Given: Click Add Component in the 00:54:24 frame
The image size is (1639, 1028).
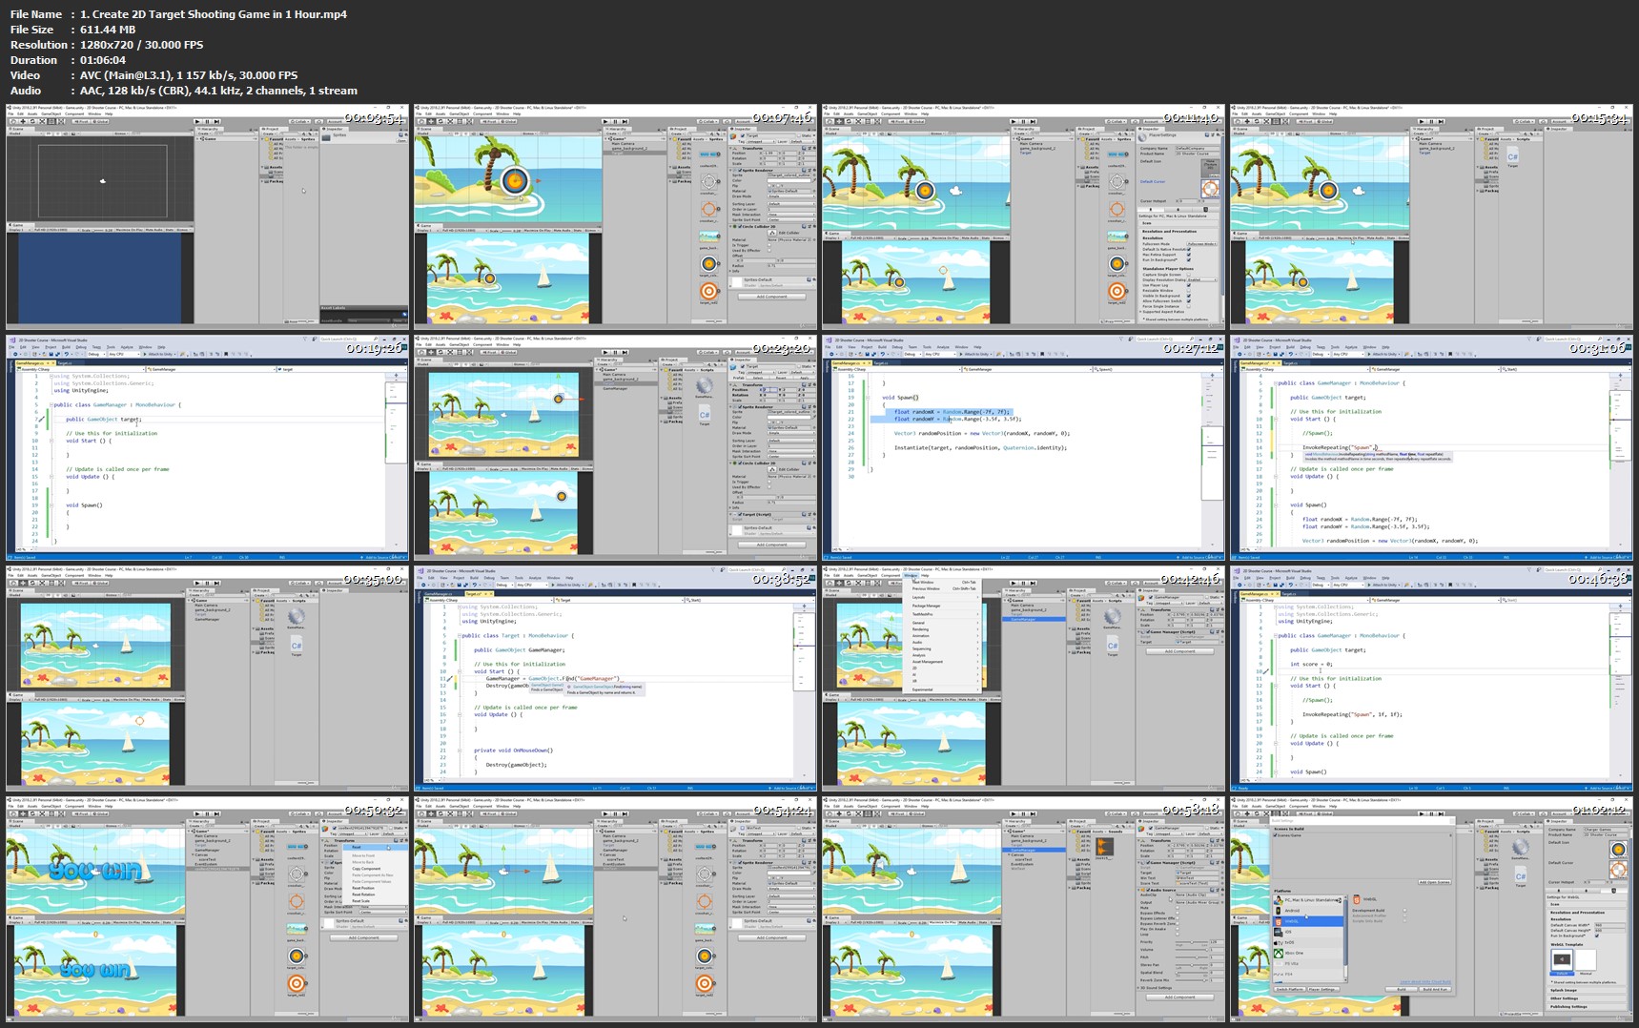Looking at the screenshot, I should coord(772,937).
